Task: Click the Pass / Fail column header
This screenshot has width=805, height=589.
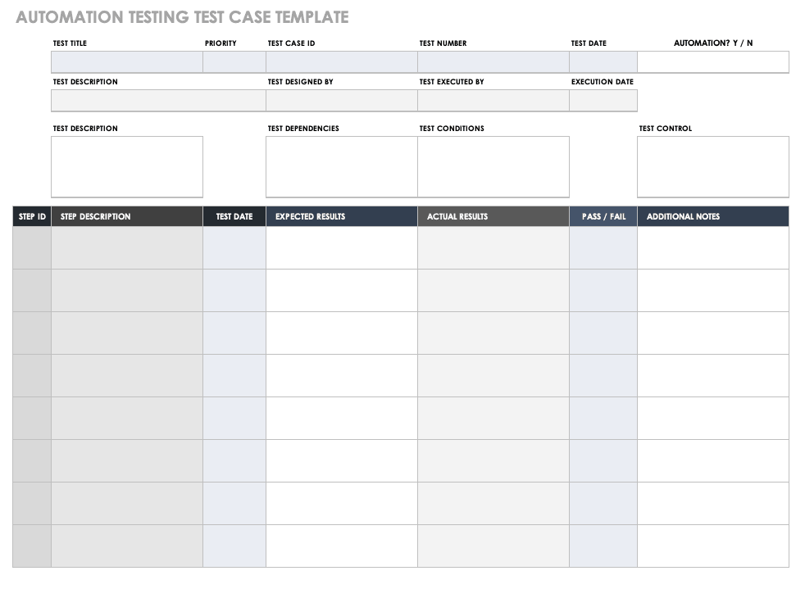Action: pos(603,216)
